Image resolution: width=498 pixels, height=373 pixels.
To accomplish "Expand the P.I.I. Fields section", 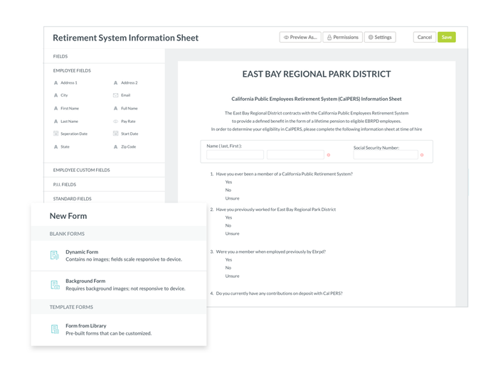I will tap(65, 185).
